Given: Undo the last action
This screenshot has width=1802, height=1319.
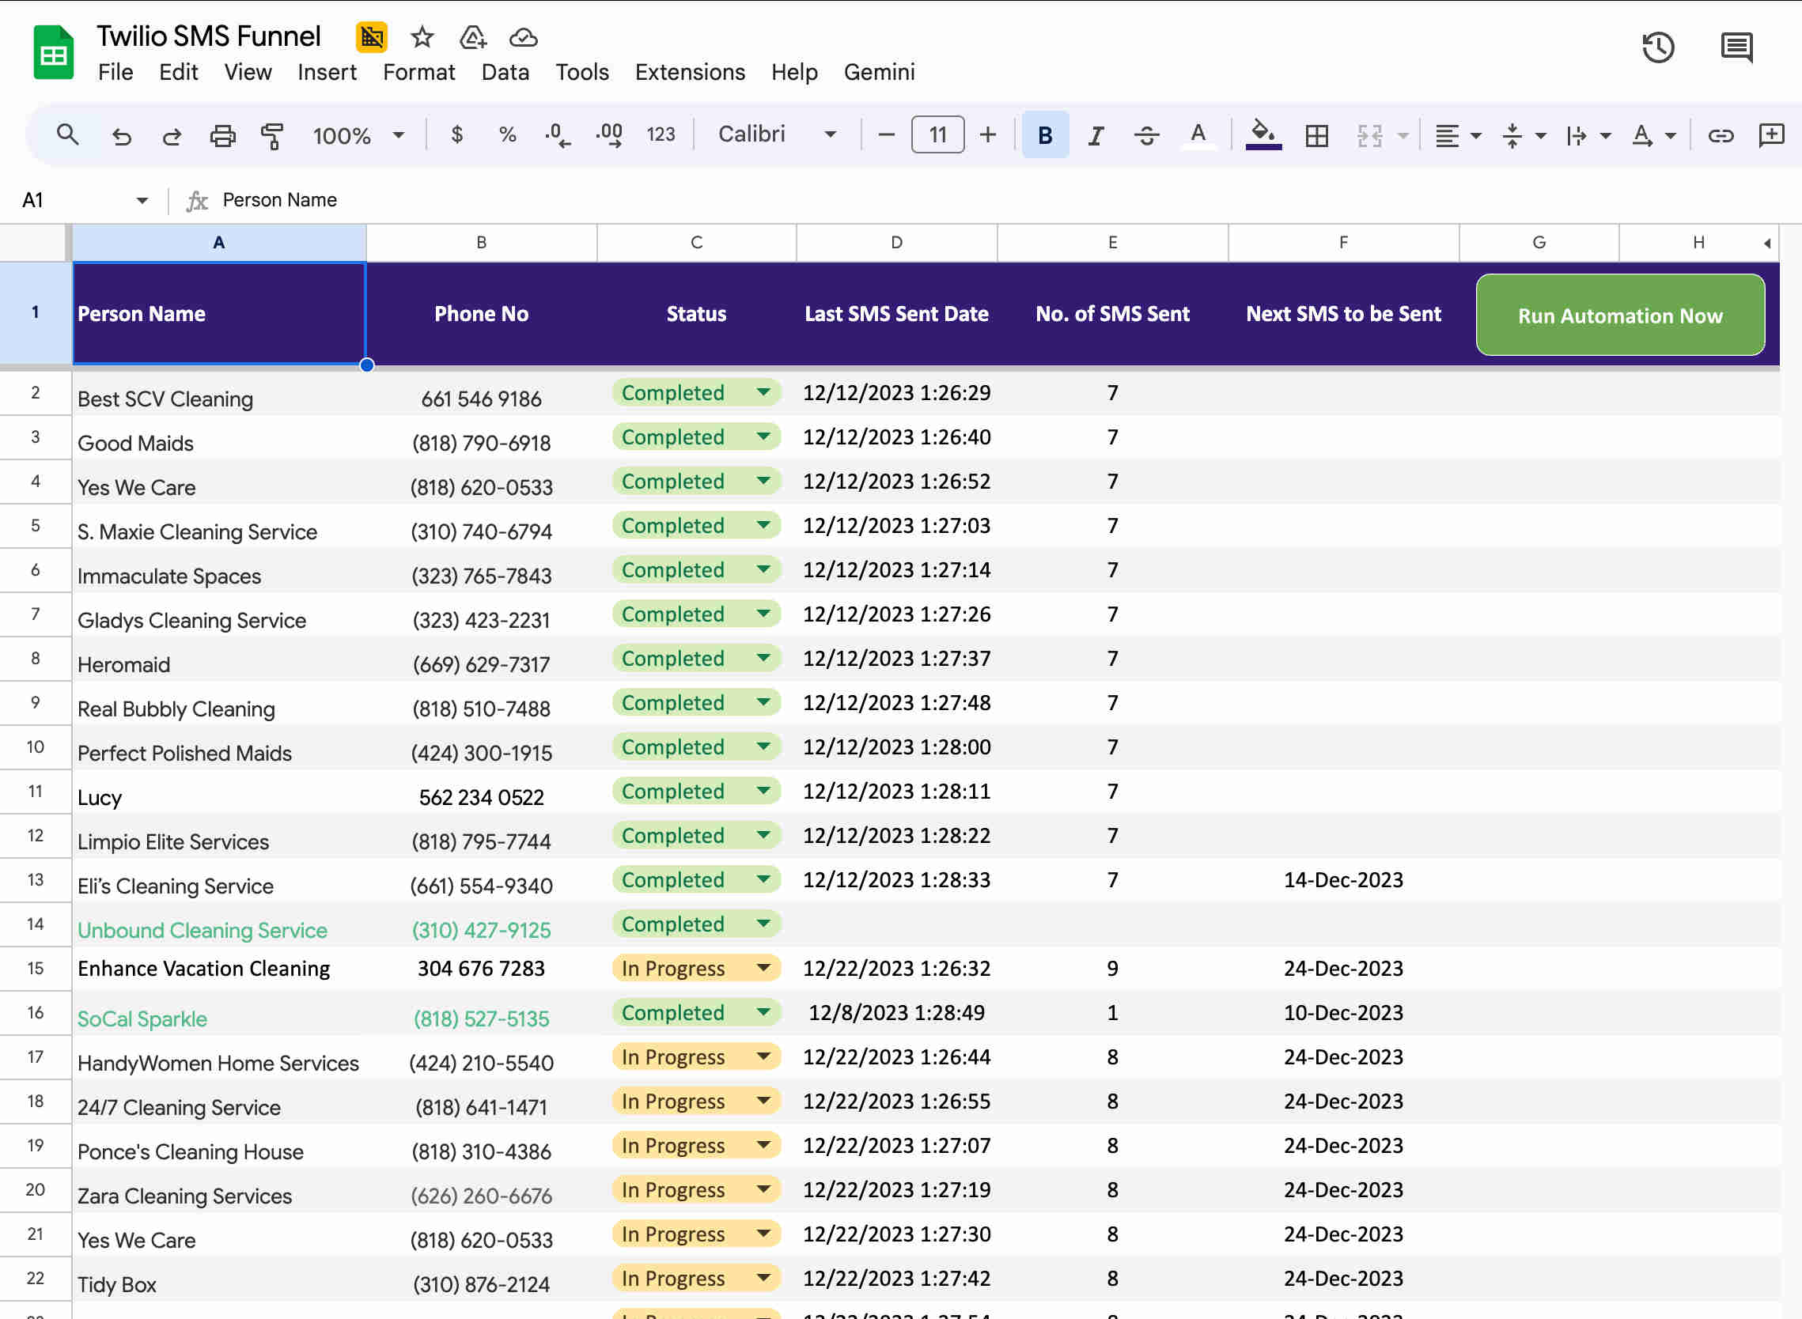Looking at the screenshot, I should 121,136.
